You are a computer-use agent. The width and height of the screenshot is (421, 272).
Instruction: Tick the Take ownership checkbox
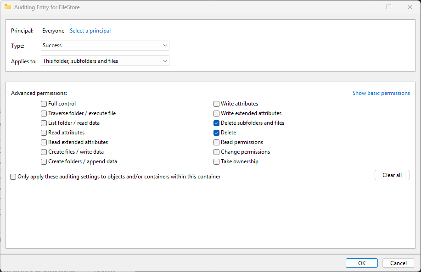tap(217, 161)
